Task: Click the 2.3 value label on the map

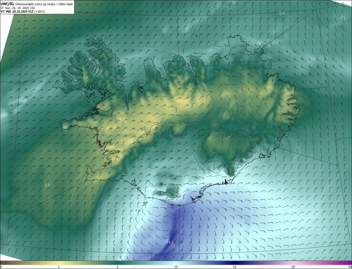Action: click(269, 87)
